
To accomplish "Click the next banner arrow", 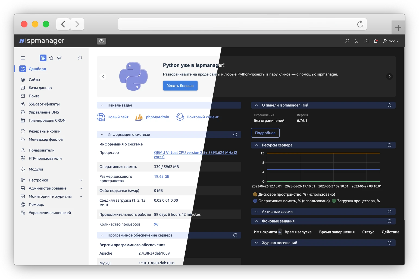I will [x=389, y=76].
